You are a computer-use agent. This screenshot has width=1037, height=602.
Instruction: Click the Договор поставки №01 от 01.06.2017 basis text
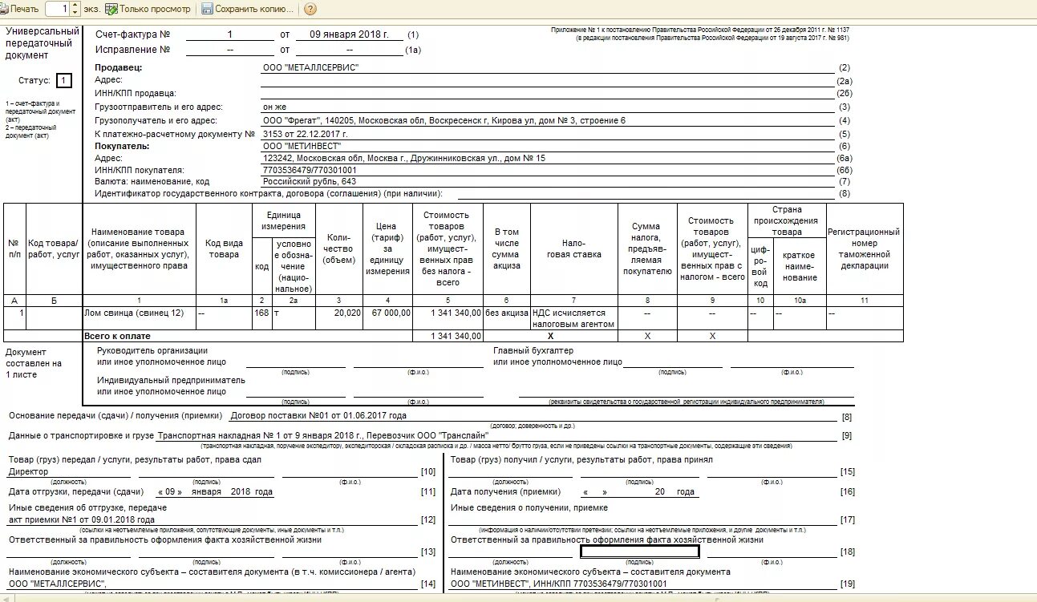point(318,416)
